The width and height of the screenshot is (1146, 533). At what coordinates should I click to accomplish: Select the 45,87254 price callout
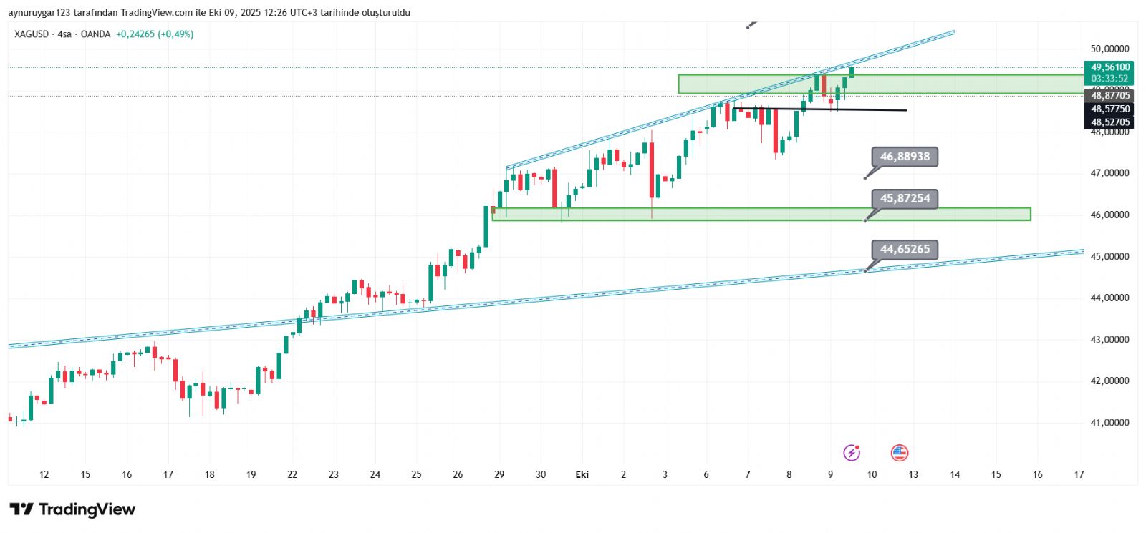pos(905,198)
